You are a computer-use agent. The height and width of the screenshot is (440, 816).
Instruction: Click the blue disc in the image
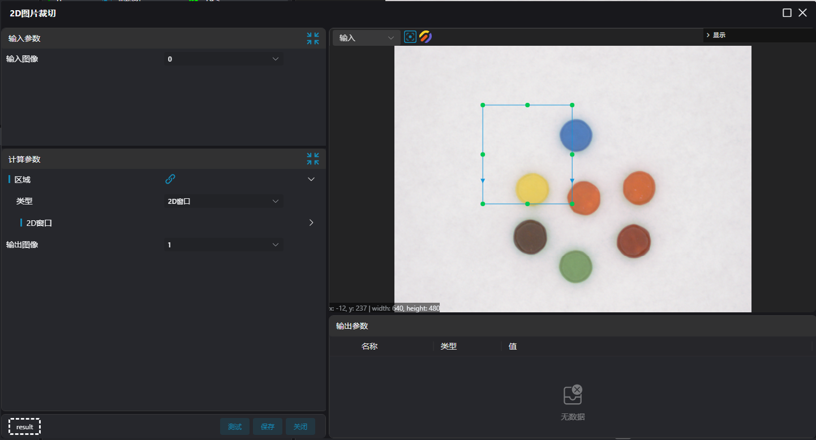tap(576, 136)
